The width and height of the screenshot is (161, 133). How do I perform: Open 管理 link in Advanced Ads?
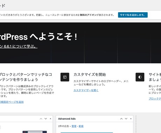(74, 126)
